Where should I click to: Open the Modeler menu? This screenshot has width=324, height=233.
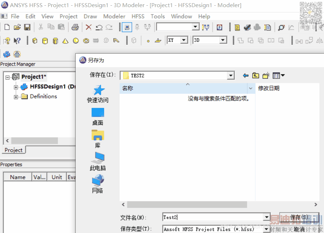(114, 16)
